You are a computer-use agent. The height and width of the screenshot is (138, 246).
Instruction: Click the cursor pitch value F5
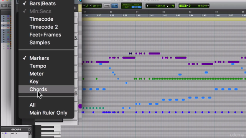click(x=173, y=6)
